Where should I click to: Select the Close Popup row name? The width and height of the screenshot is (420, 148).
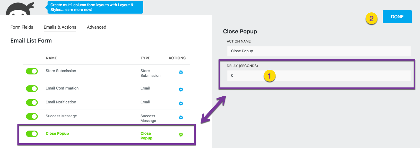(57, 134)
